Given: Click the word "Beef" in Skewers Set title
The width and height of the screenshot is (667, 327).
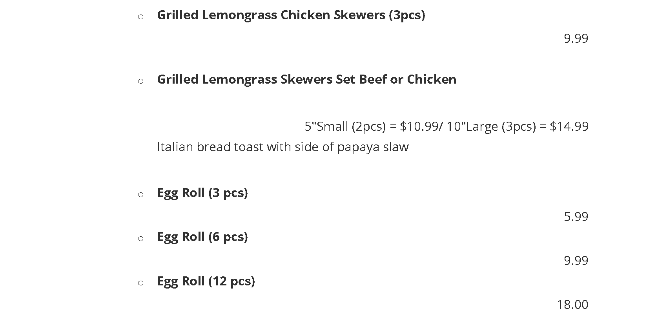Looking at the screenshot, I should pyautogui.click(x=373, y=79).
